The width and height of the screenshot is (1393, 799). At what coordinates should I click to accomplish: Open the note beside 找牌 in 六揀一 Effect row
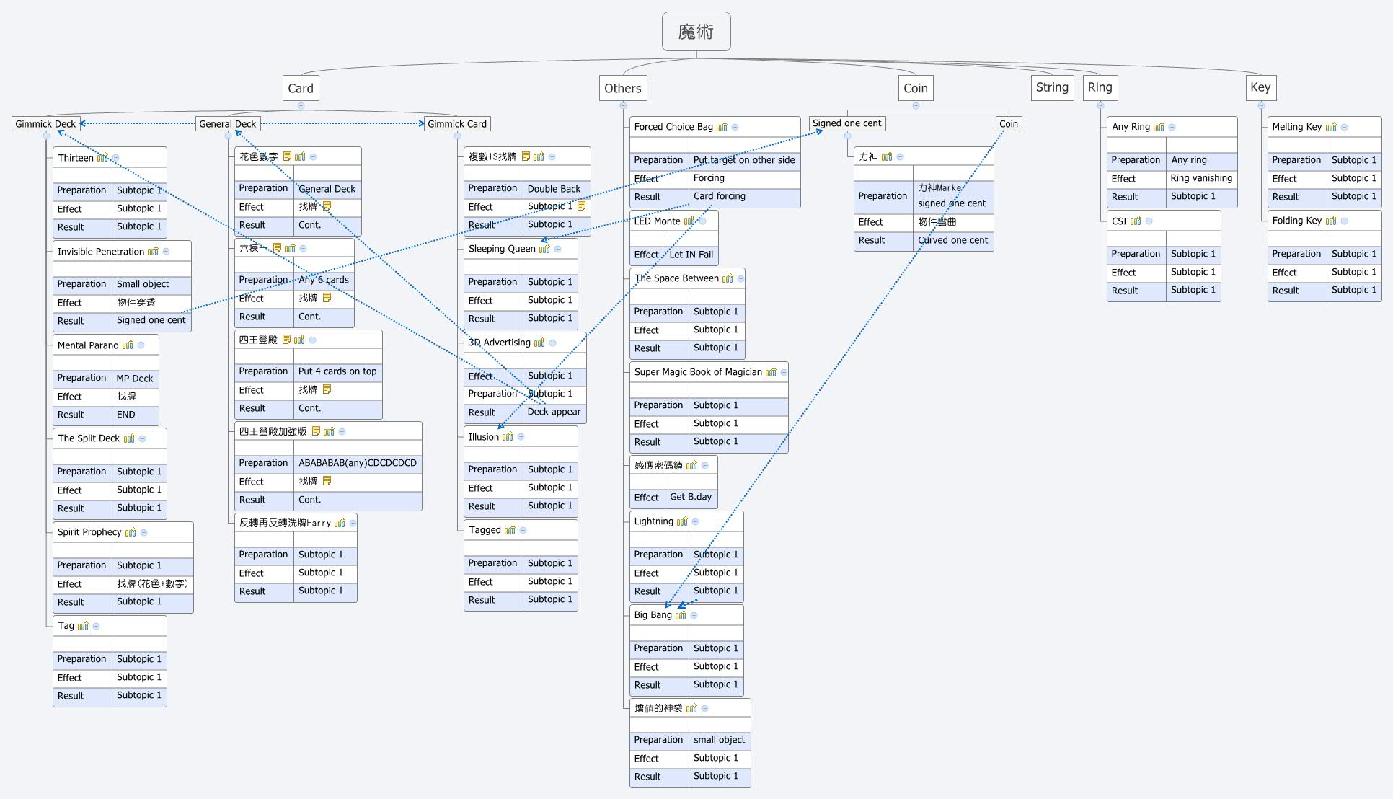327,298
